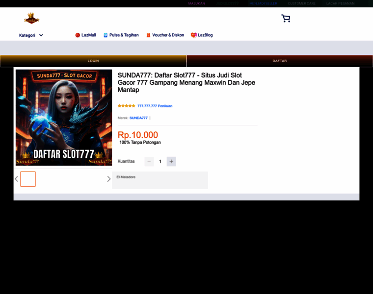
Task: Click the DAFTAR button
Action: coord(280,61)
